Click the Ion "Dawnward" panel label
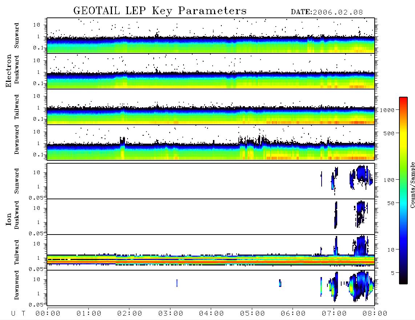Image resolution: width=415 pixels, height=320 pixels. [x=17, y=285]
